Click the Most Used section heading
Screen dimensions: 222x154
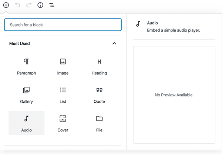tap(20, 44)
